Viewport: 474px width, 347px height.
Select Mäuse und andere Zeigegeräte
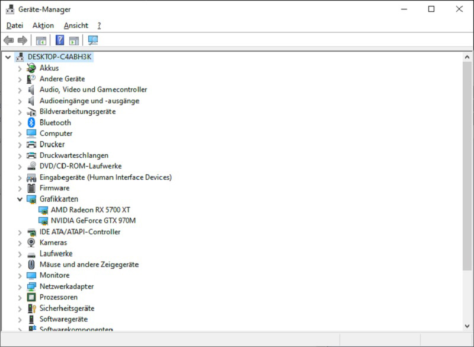[x=89, y=265]
